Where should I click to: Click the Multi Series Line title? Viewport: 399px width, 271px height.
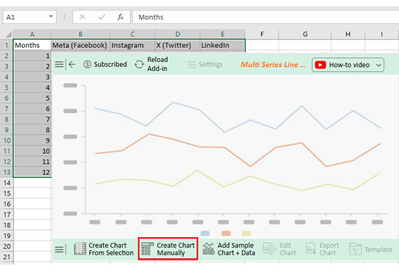tap(273, 65)
